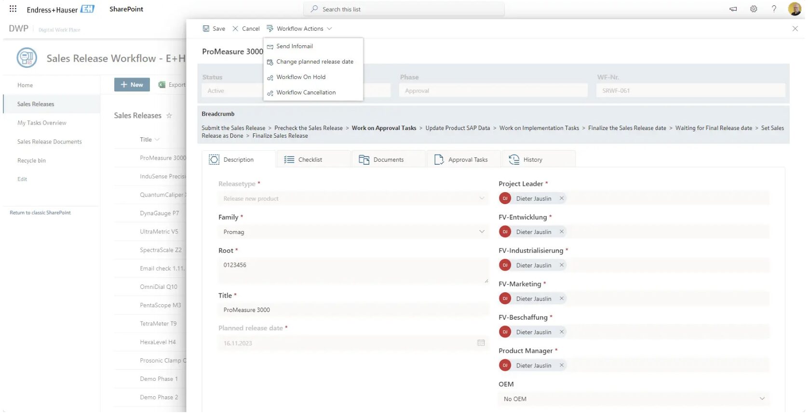This screenshot has height=416, width=808.
Task: Favorite Sales Releases with star icon
Action: point(169,116)
